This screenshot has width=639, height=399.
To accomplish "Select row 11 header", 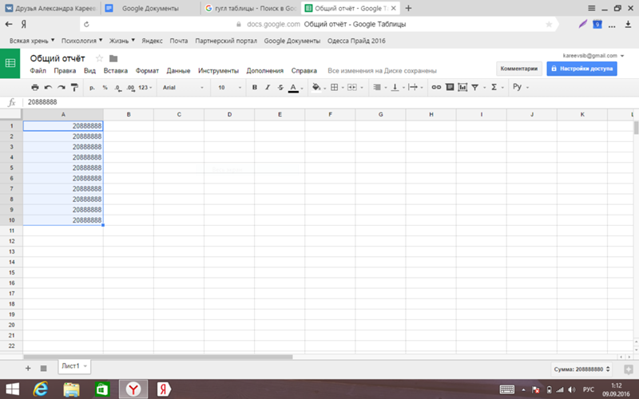I will [11, 231].
